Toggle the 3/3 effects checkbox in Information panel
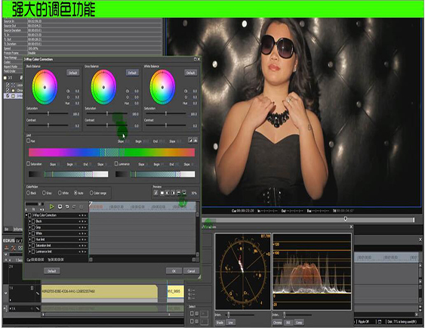Image resolution: width=425 pixels, height=328 pixels. [x=5, y=78]
